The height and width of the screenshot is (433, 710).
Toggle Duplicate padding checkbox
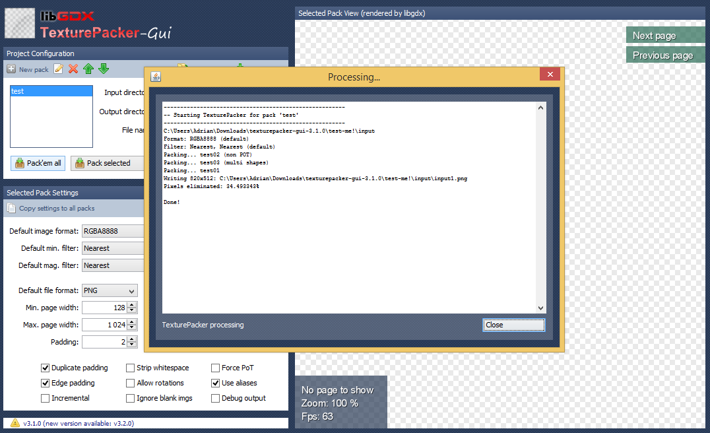(46, 368)
